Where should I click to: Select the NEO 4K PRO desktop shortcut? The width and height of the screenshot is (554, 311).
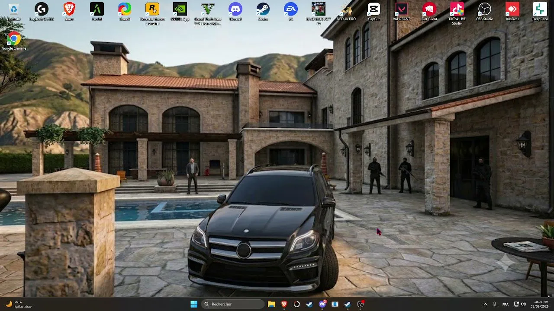tap(346, 12)
